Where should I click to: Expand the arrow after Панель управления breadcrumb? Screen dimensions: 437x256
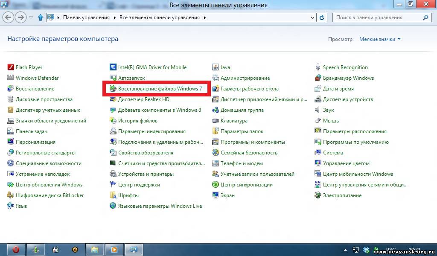114,17
